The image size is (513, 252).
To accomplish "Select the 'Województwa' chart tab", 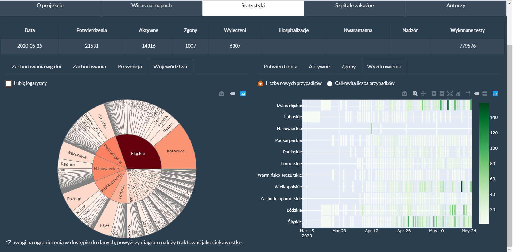I will 170,66.
